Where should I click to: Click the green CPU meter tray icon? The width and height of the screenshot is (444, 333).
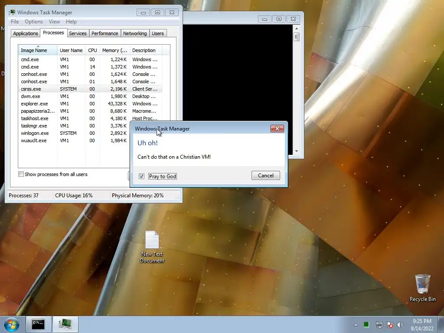[x=366, y=324]
